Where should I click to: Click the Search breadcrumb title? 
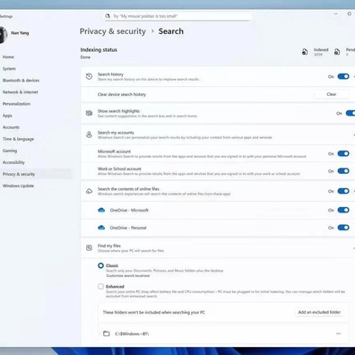pyautogui.click(x=171, y=31)
